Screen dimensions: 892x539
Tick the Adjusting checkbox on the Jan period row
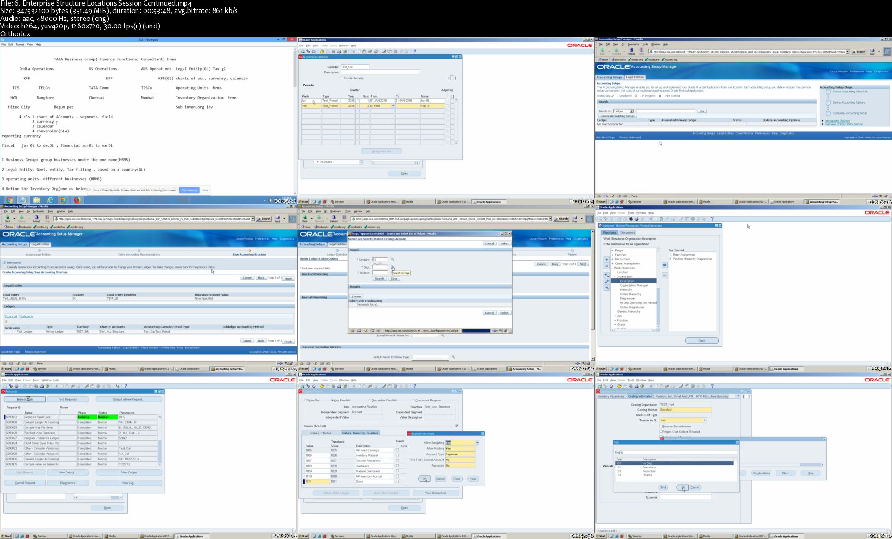[x=447, y=100]
